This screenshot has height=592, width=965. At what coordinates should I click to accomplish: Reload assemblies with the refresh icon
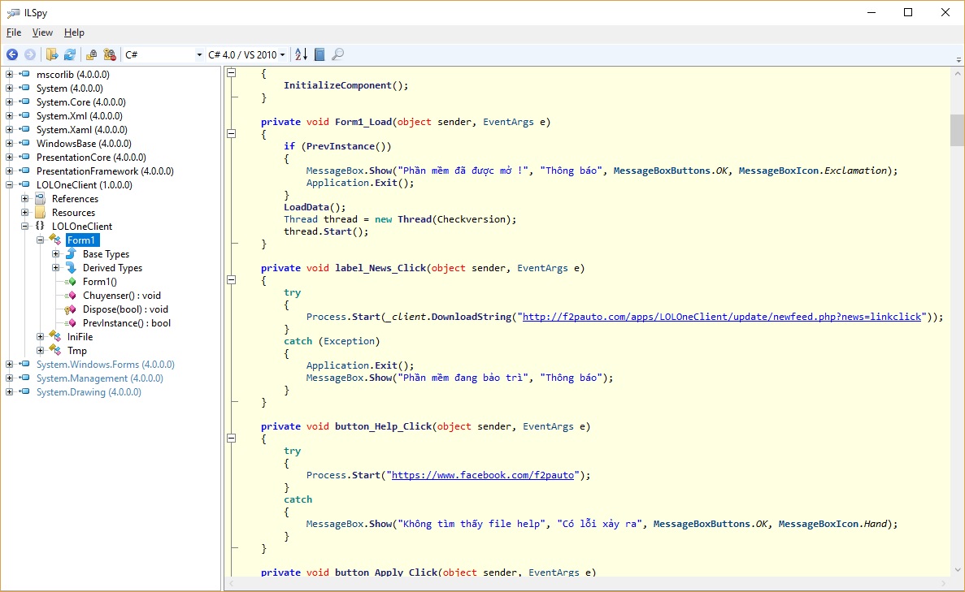[x=70, y=54]
